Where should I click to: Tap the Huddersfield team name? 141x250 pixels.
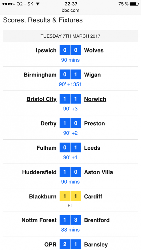click(x=39, y=172)
